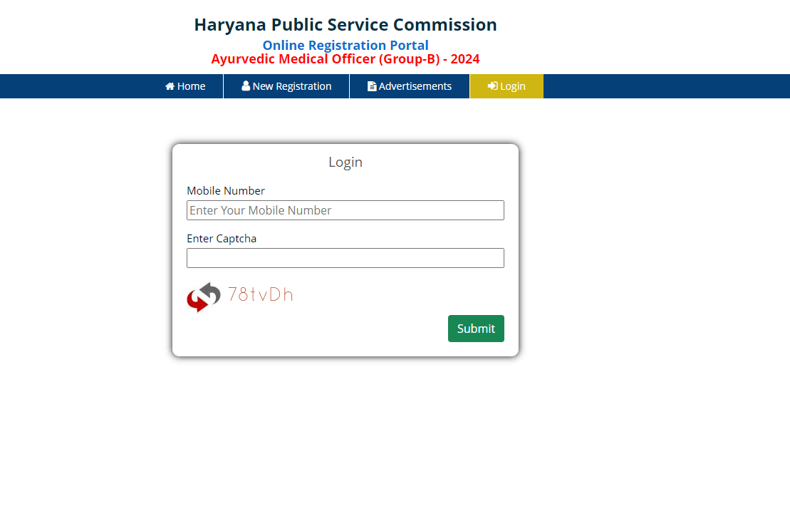Click the house icon beside Home

click(170, 86)
